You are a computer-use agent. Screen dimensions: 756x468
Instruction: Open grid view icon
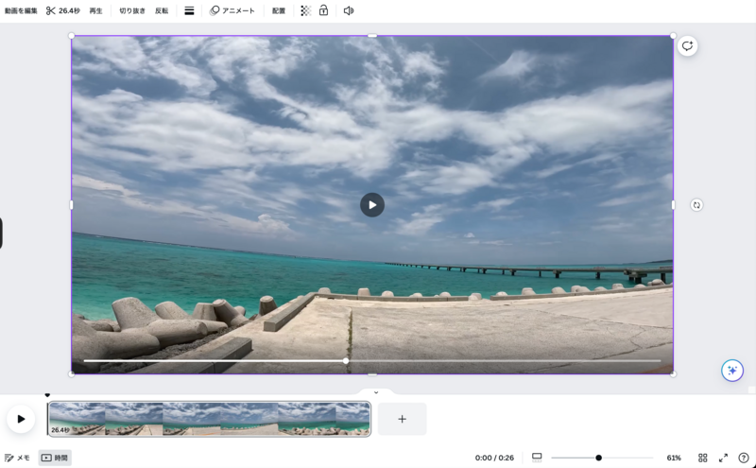click(x=702, y=458)
